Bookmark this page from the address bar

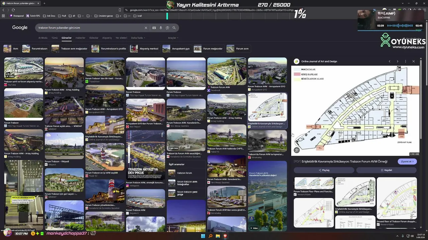(120, 10)
